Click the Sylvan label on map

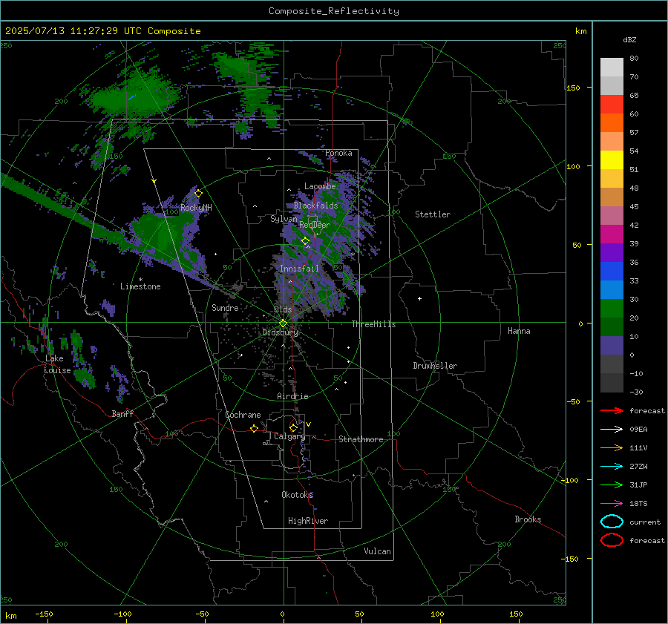tap(284, 219)
